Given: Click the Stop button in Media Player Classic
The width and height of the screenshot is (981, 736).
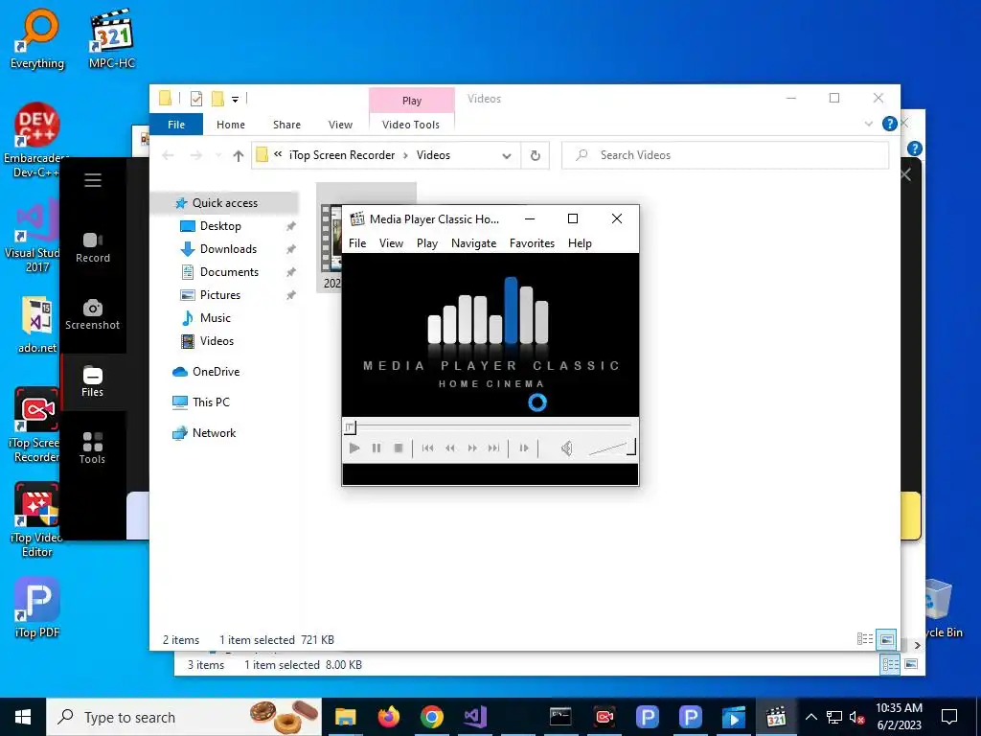Looking at the screenshot, I should coord(399,448).
